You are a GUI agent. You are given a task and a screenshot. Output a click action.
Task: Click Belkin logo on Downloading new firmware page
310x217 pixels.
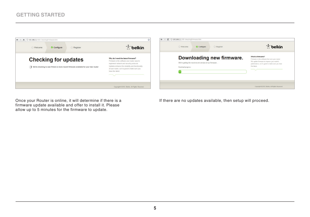[x=274, y=47]
